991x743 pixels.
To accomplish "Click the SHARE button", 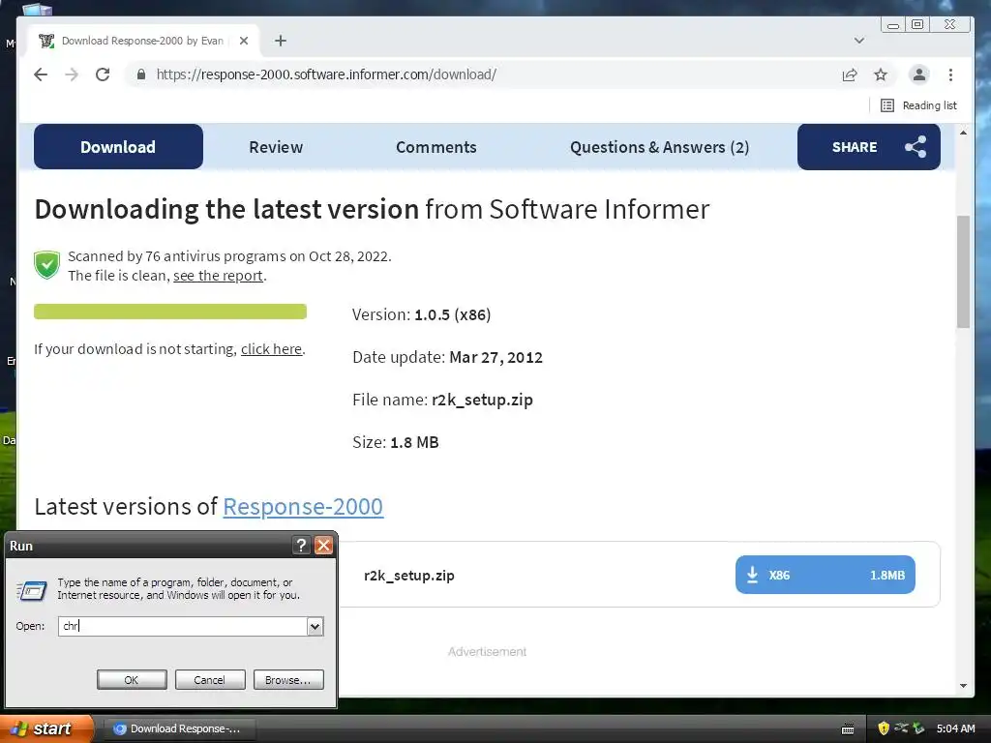I will [x=869, y=147].
